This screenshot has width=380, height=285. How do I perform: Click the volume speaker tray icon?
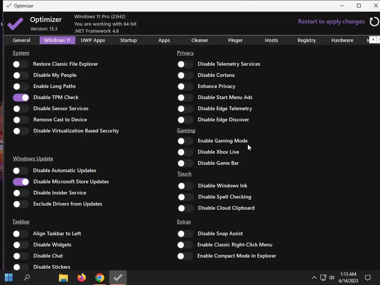click(332, 278)
